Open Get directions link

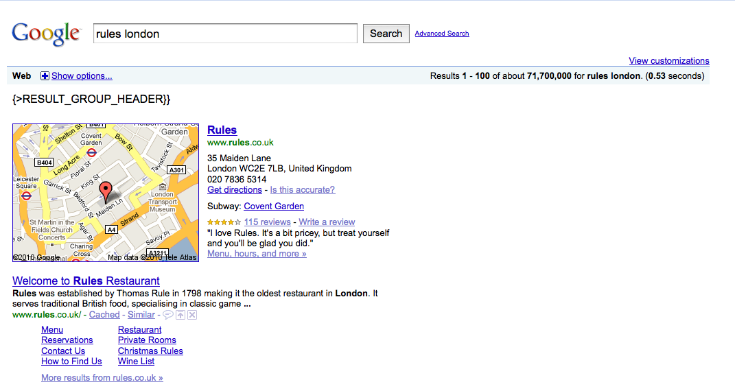click(234, 190)
